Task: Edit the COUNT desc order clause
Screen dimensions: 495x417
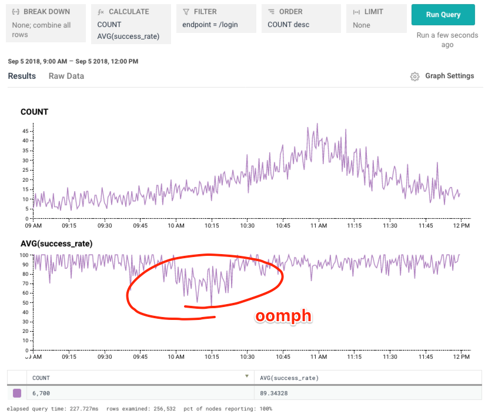Action: click(x=289, y=25)
